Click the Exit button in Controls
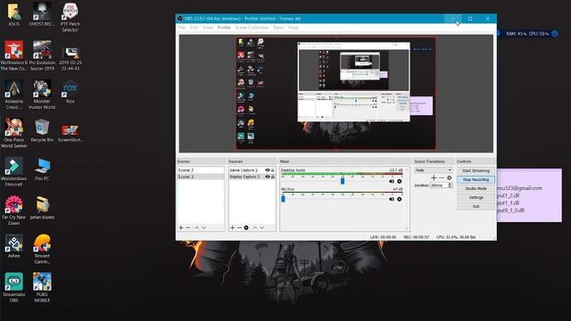 click(x=476, y=206)
